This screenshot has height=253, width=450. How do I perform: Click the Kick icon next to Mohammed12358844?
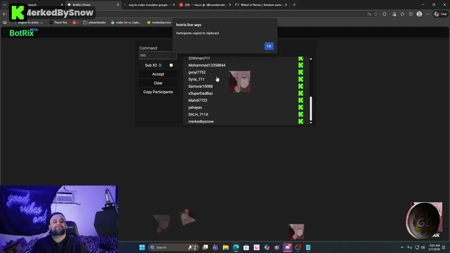(301, 65)
